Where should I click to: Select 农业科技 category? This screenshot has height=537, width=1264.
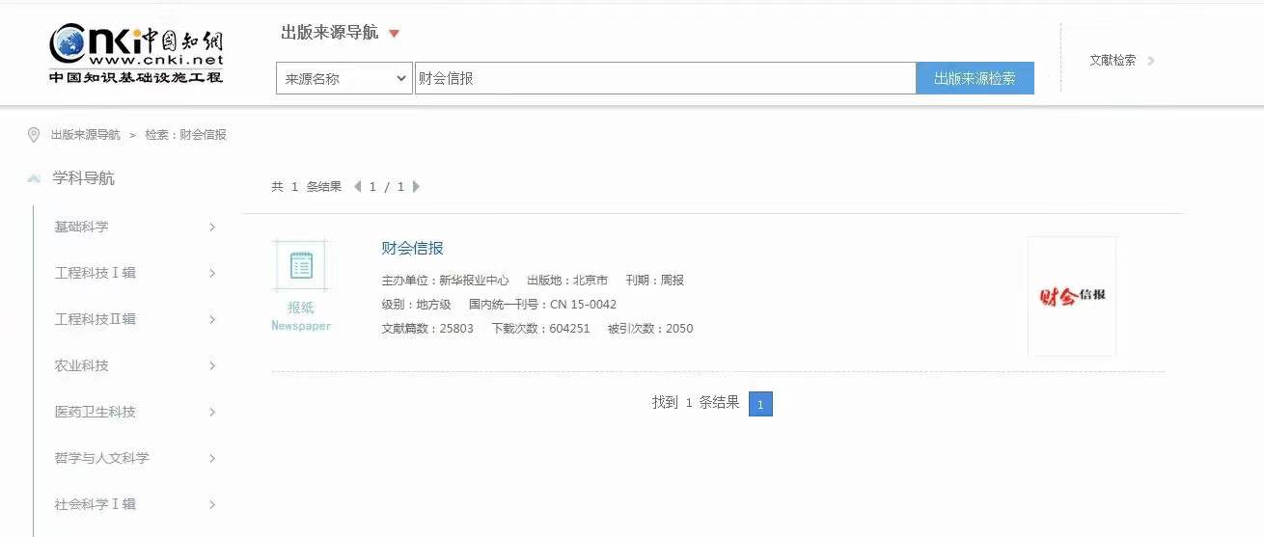pyautogui.click(x=82, y=365)
